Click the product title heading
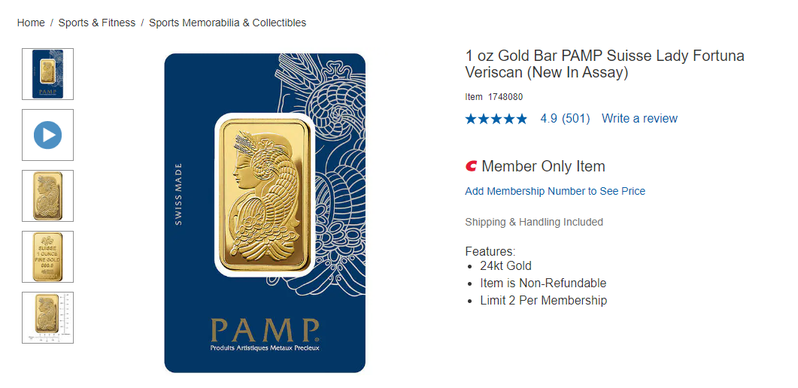 coord(605,65)
